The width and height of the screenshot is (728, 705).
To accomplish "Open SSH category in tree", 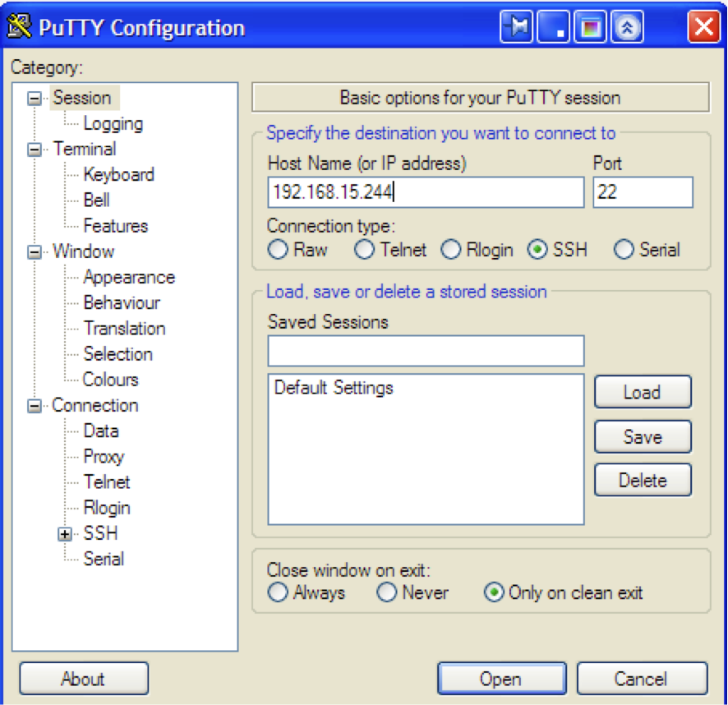I will click(x=101, y=533).
